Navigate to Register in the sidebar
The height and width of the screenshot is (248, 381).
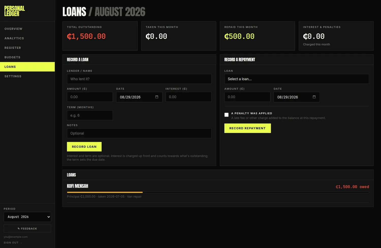(x=27, y=48)
